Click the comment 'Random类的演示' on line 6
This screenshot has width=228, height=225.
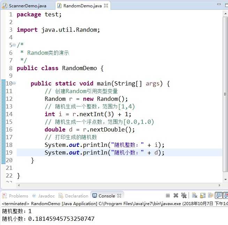tap(48, 53)
